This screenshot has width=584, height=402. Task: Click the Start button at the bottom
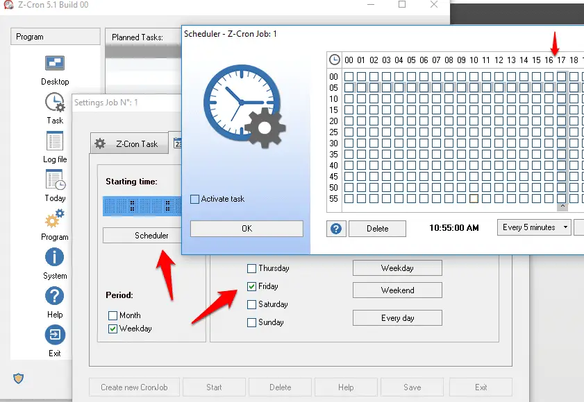[214, 387]
